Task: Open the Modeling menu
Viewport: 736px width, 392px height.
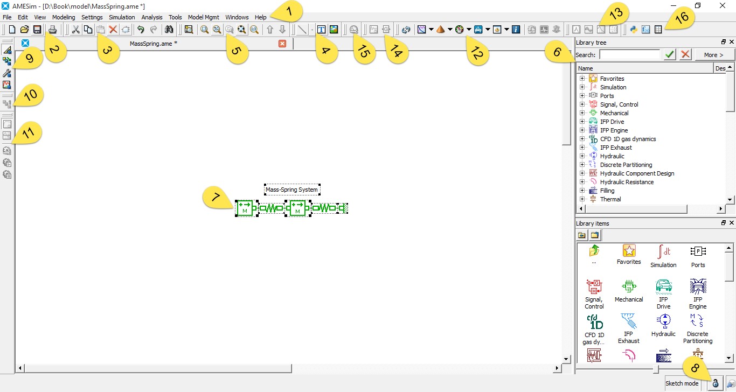Action: tap(64, 17)
